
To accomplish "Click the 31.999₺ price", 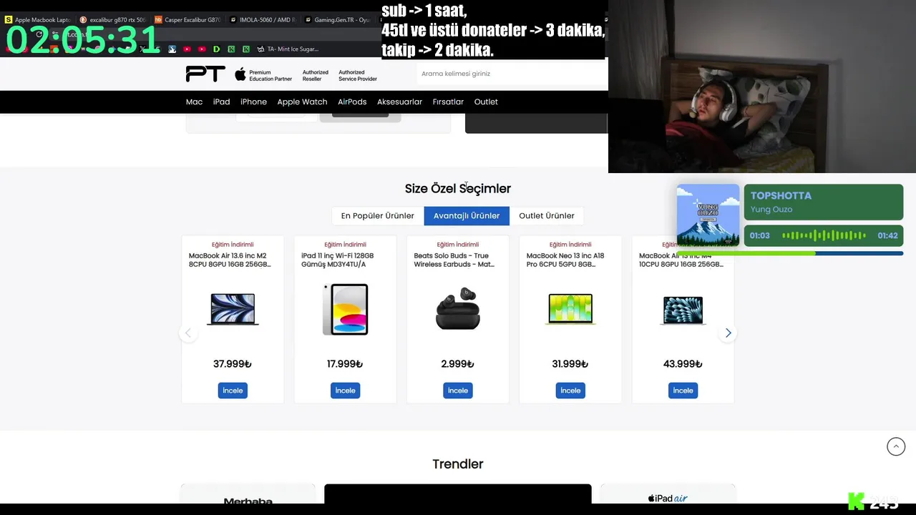I will (570, 364).
